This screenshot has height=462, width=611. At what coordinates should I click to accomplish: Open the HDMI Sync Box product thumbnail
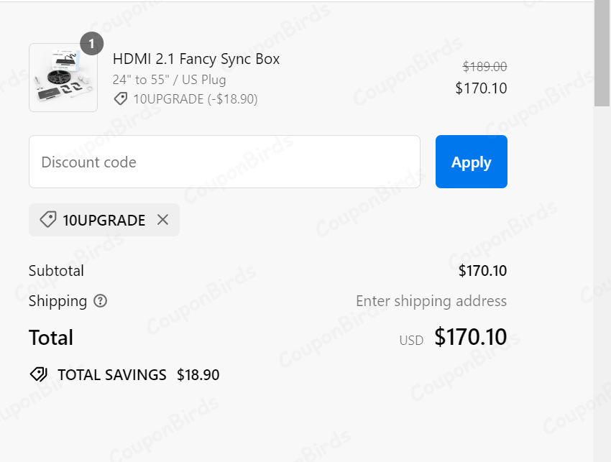tap(63, 78)
